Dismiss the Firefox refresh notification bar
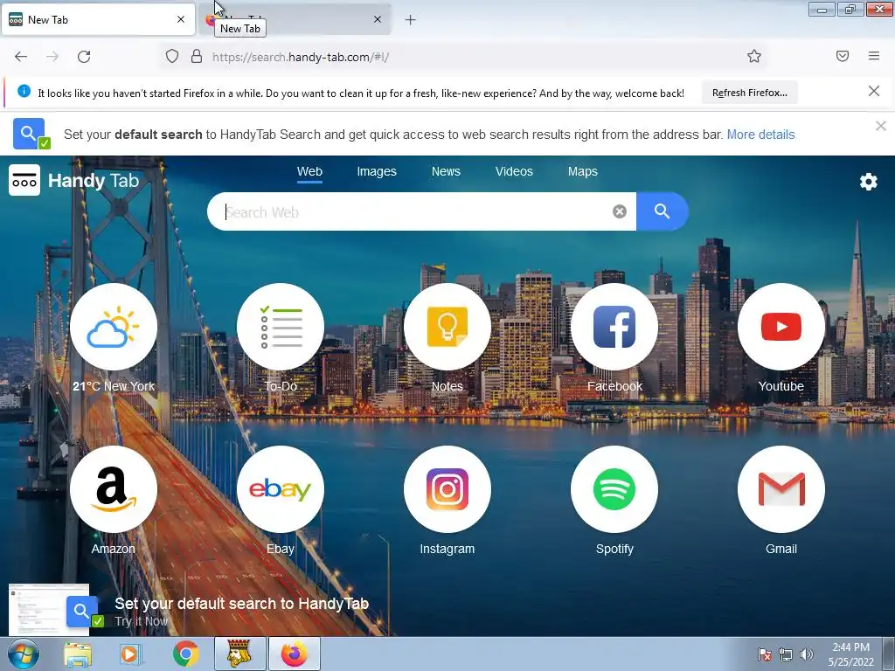The image size is (895, 671). click(x=874, y=91)
